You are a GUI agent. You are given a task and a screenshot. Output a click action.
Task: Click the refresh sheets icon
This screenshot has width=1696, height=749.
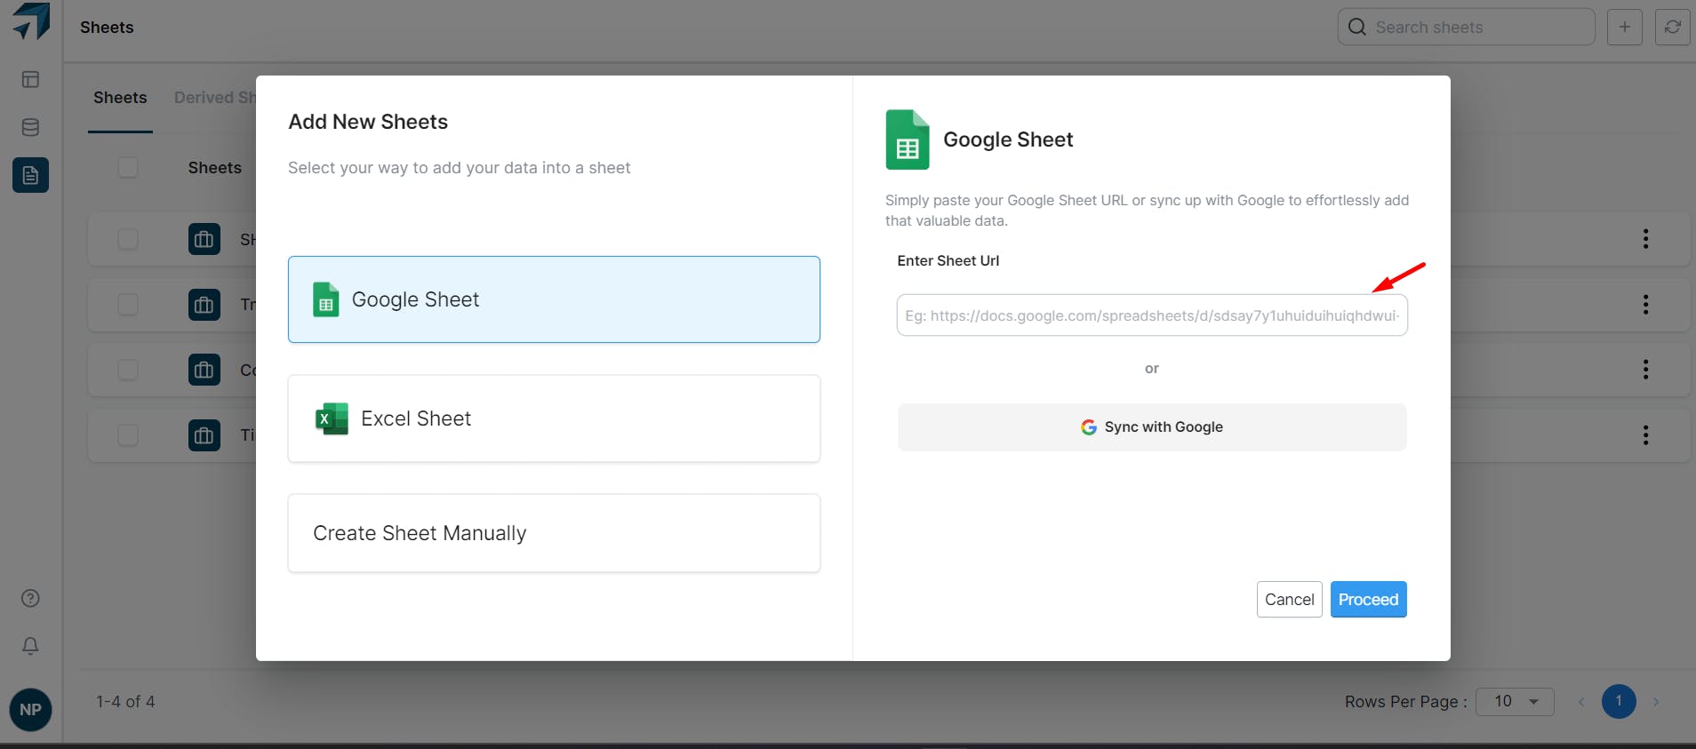(1673, 27)
